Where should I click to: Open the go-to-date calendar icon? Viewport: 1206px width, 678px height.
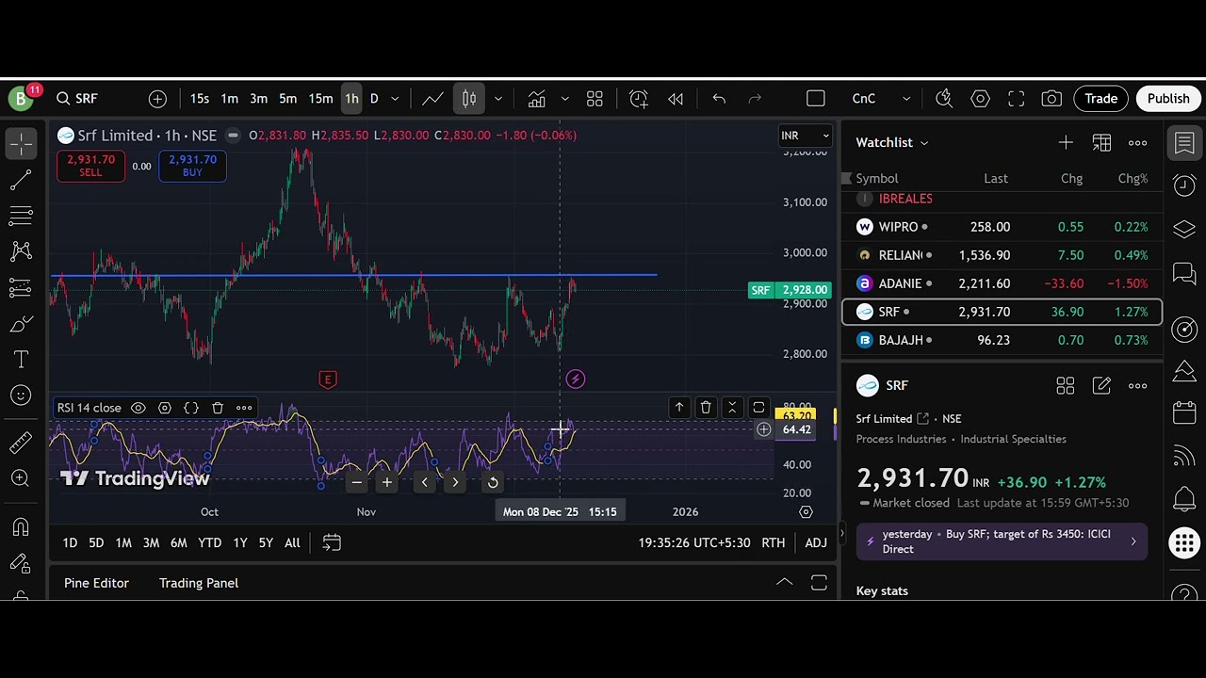[332, 542]
